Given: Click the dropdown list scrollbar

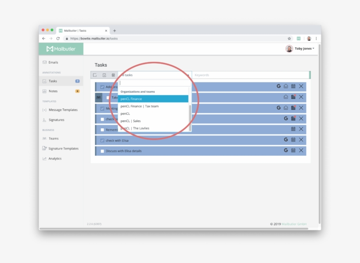Looking at the screenshot, I should tap(190, 115).
